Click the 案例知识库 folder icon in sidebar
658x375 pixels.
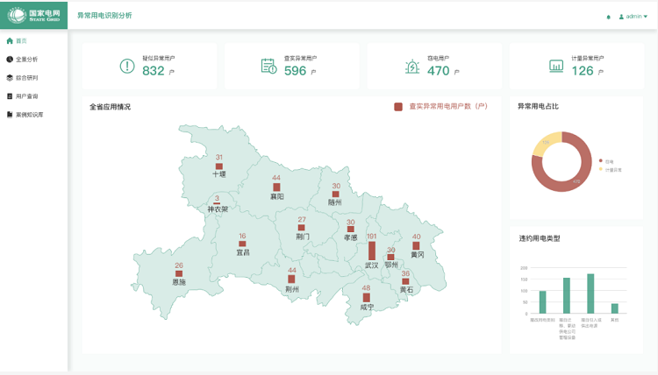point(10,115)
